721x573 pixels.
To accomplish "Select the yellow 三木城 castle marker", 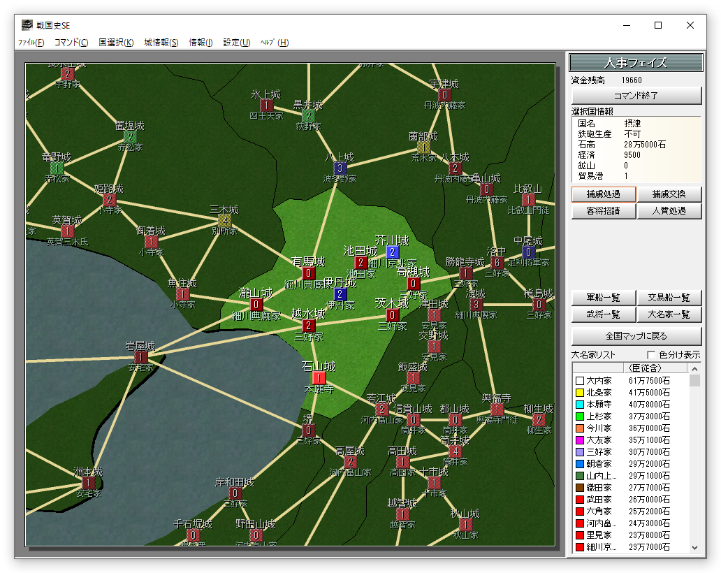I will click(225, 221).
